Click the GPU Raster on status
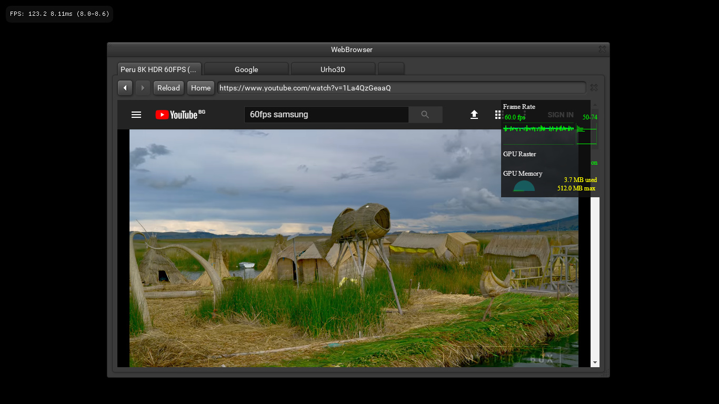Viewport: 719px width, 404px height. (x=594, y=163)
